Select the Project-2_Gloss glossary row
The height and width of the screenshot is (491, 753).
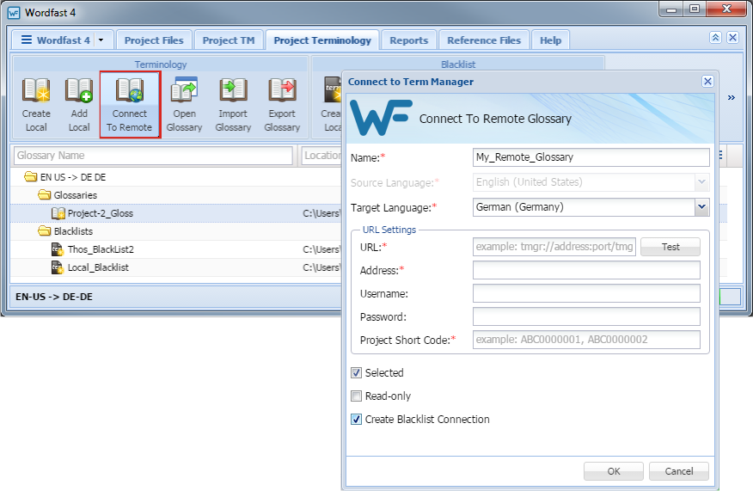coord(175,213)
